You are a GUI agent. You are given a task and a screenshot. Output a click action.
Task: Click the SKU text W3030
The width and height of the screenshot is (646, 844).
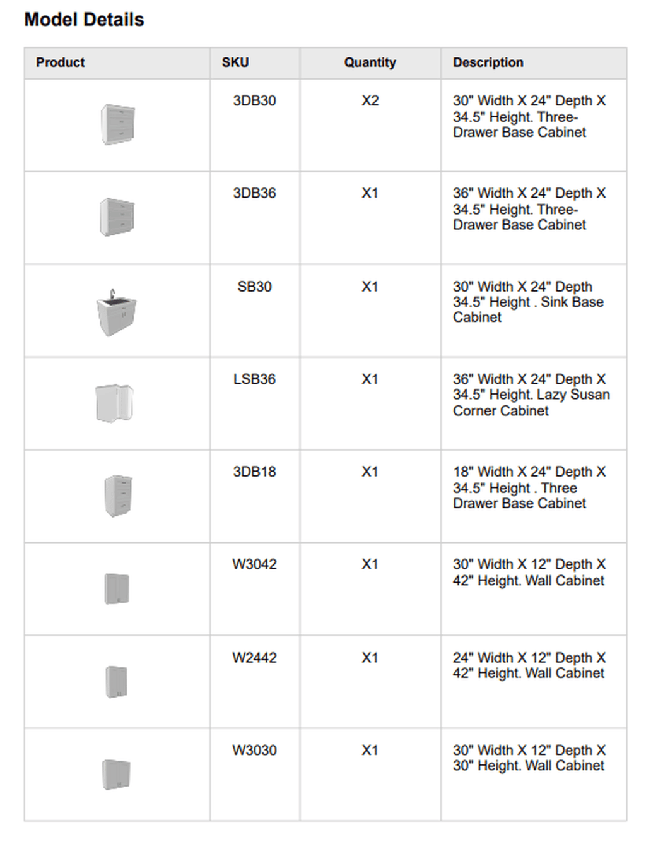tap(254, 751)
